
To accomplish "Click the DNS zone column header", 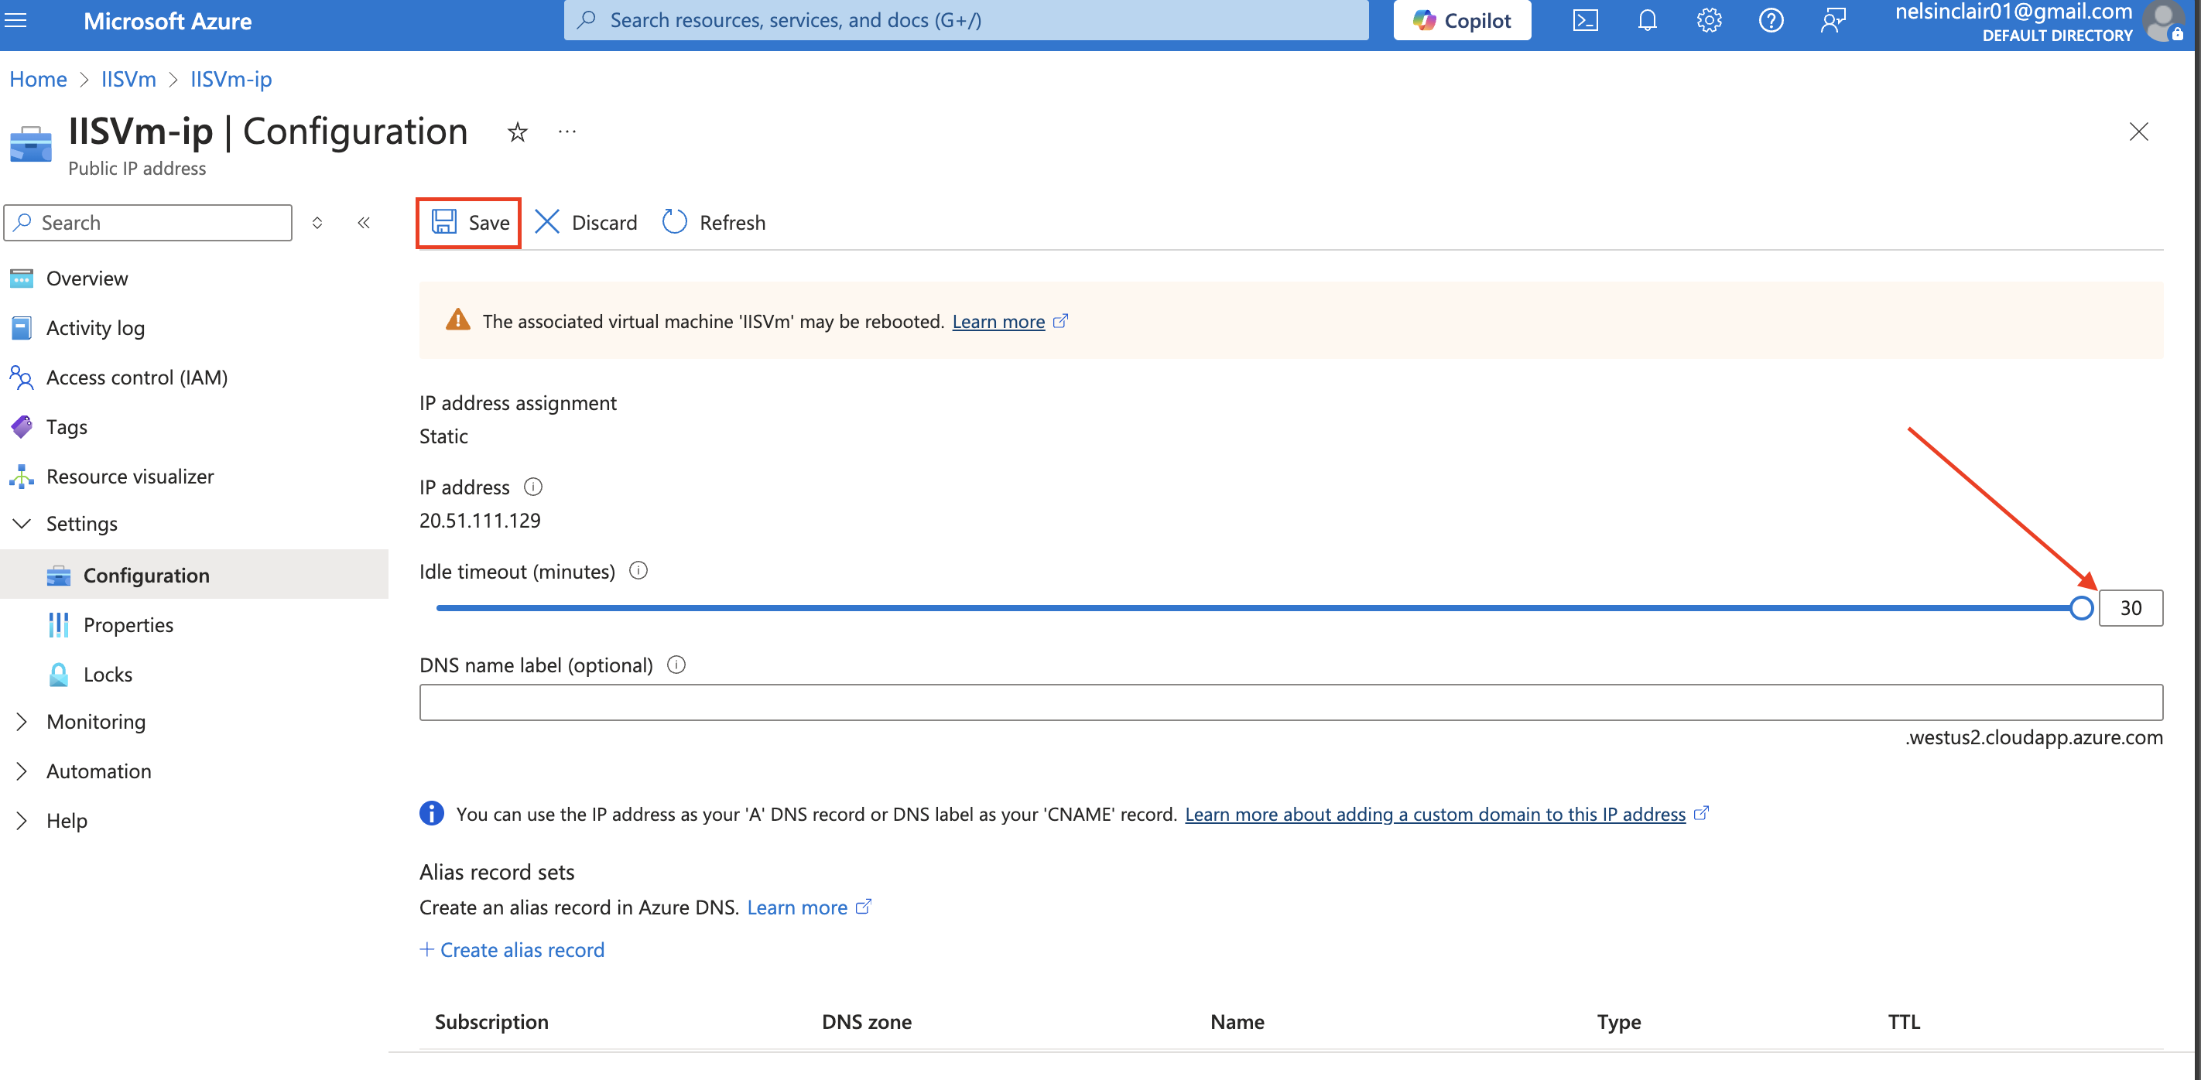I will (x=866, y=1021).
